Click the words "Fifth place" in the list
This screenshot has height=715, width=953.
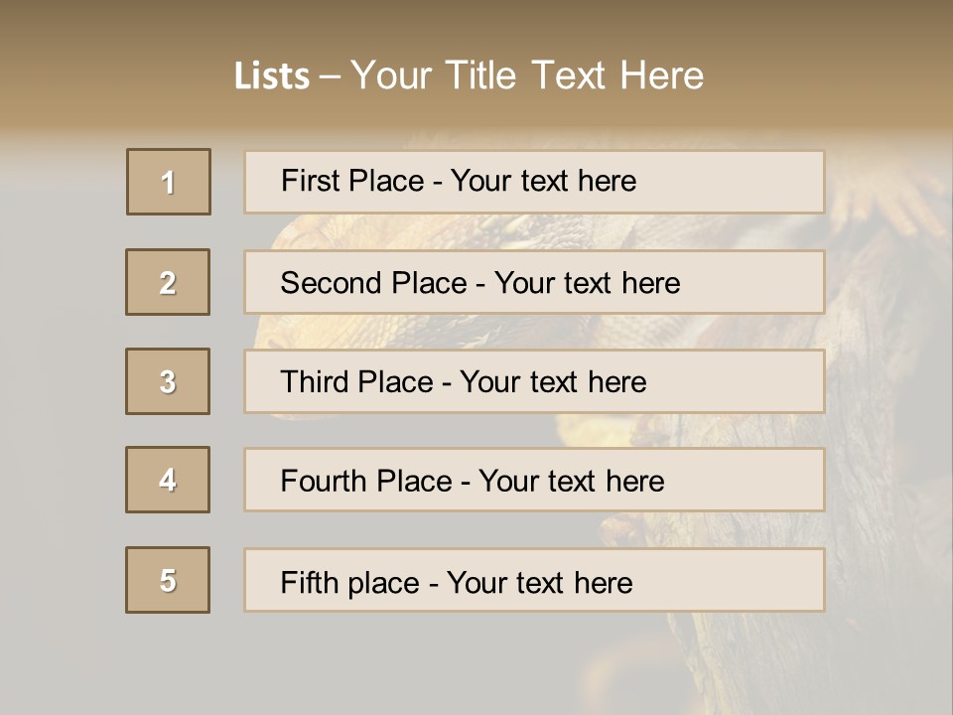tap(347, 582)
